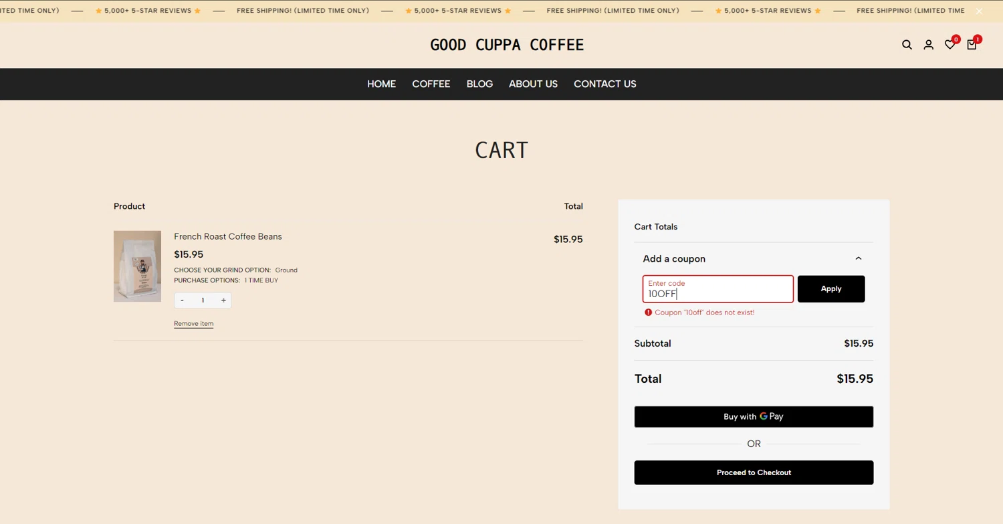Increase French Roast quantity with plus
The width and height of the screenshot is (1003, 524).
click(223, 300)
